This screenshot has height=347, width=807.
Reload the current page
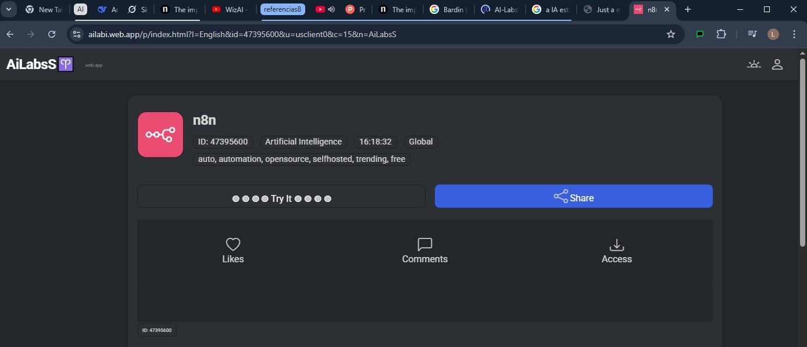(x=52, y=34)
